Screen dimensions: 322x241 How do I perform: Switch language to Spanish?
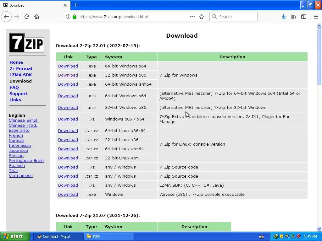pos(17,165)
